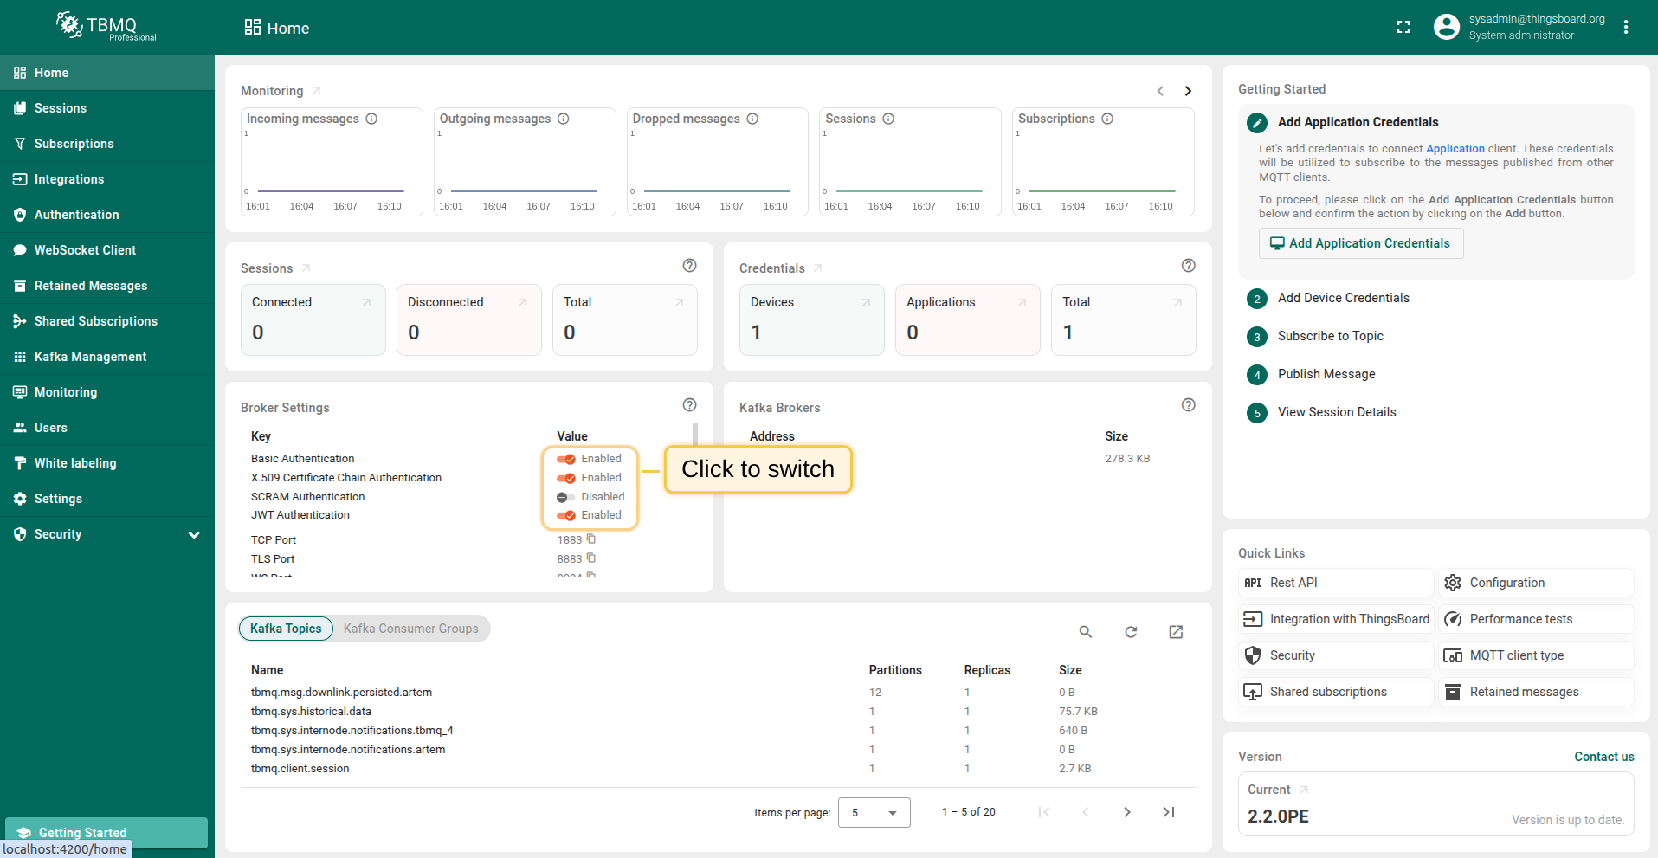Click Add Application Credentials button

(x=1360, y=243)
